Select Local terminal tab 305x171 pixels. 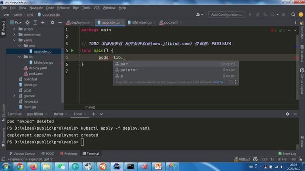coord(78,114)
